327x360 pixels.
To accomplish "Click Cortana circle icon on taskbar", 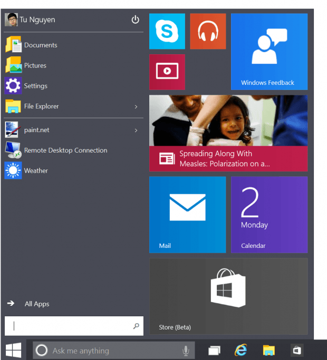I will (42, 351).
